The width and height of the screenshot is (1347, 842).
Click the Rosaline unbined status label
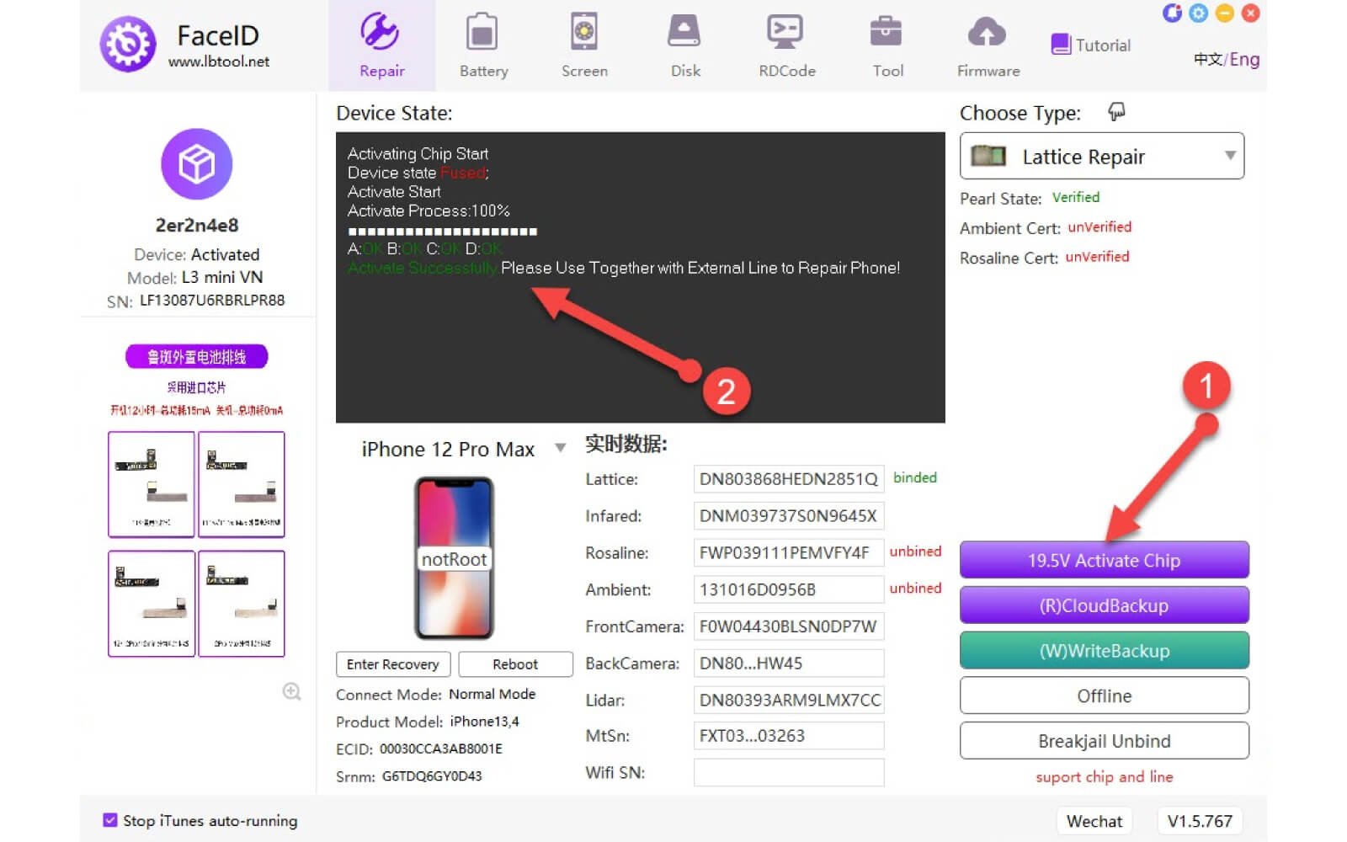tap(915, 552)
